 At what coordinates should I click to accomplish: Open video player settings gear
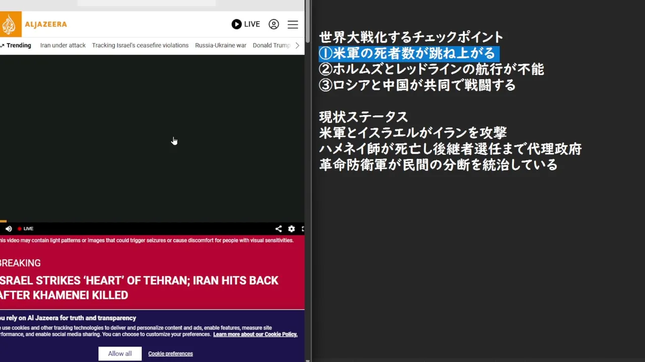point(291,229)
